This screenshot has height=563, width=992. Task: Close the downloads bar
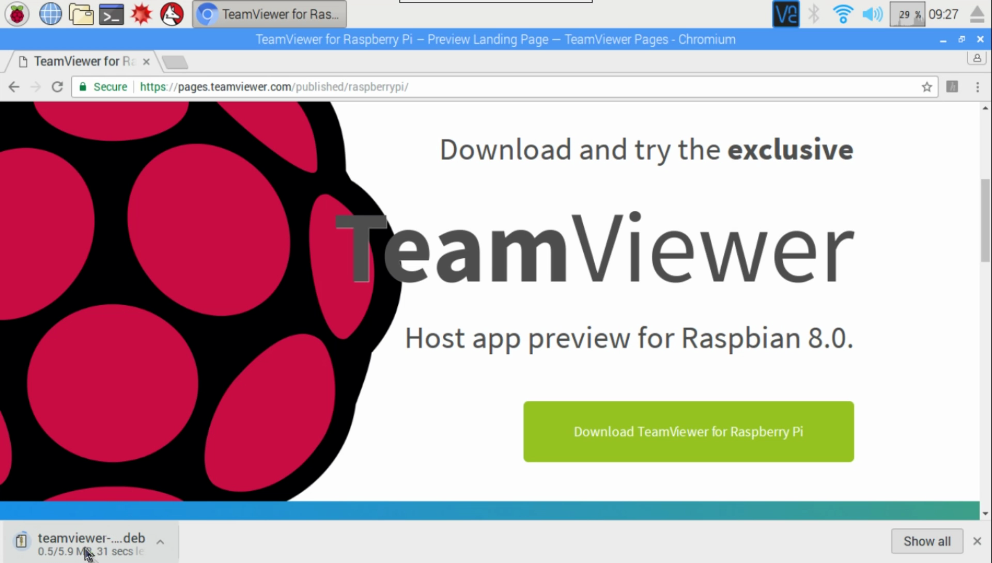pos(977,541)
